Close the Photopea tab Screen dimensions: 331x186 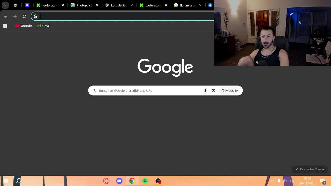(x=97, y=5)
